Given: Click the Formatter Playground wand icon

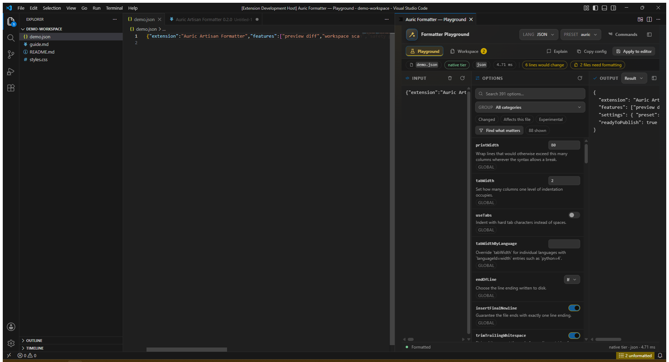Looking at the screenshot, I should point(412,35).
